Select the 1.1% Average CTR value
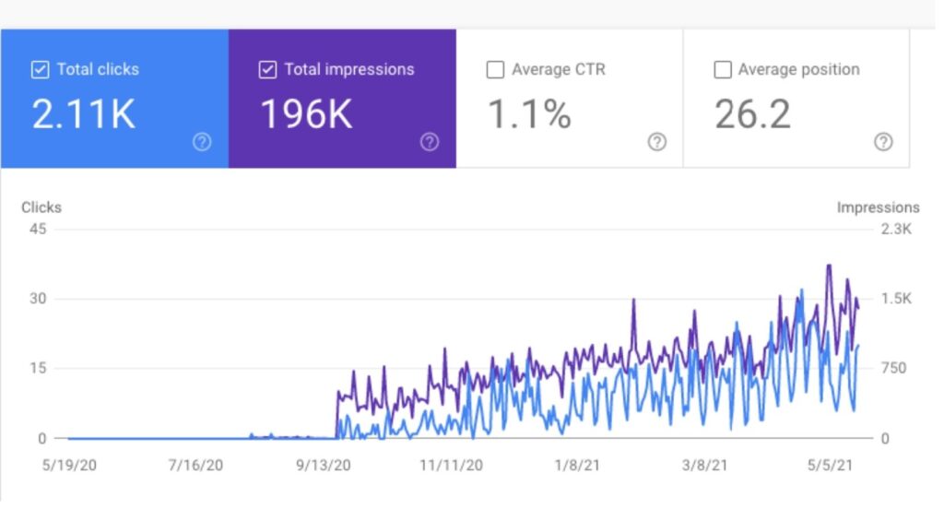This screenshot has height=532, width=944. pos(529,114)
